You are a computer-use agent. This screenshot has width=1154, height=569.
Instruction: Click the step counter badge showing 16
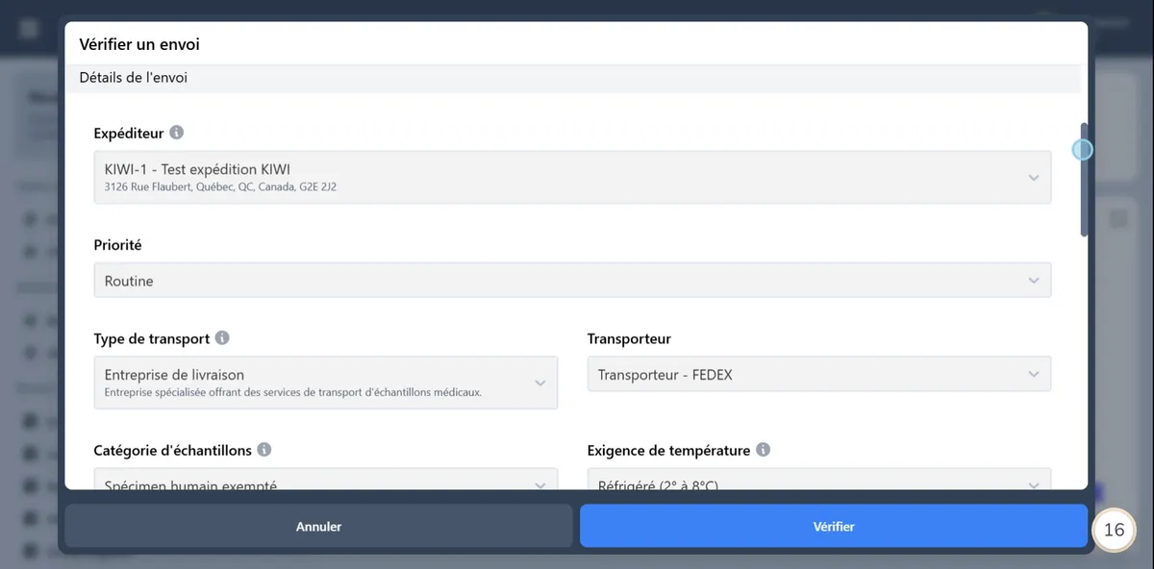1114,530
